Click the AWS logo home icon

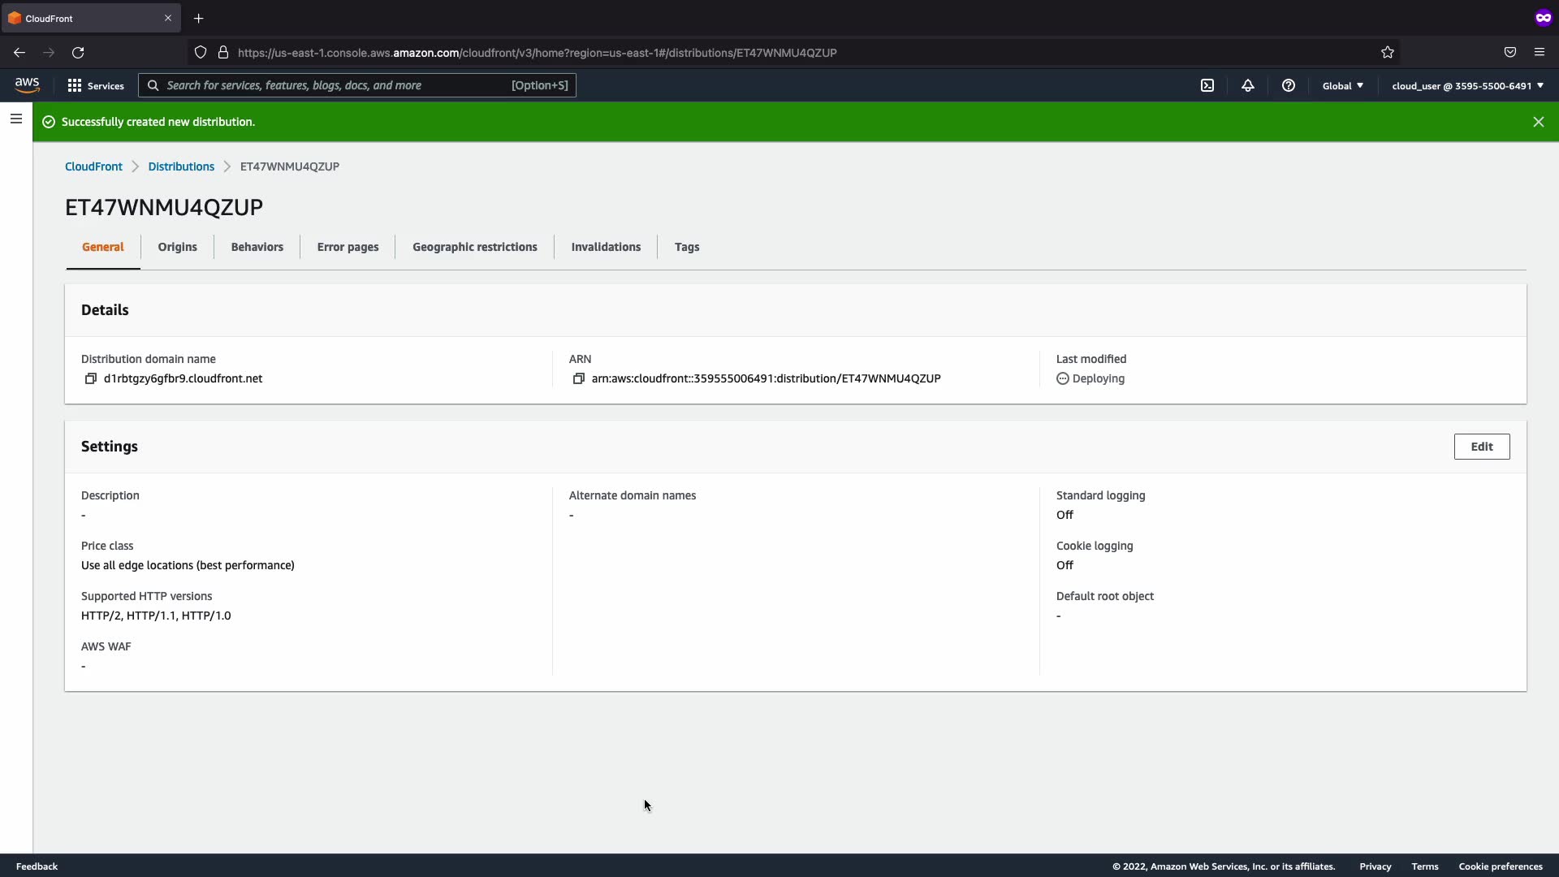pos(27,84)
